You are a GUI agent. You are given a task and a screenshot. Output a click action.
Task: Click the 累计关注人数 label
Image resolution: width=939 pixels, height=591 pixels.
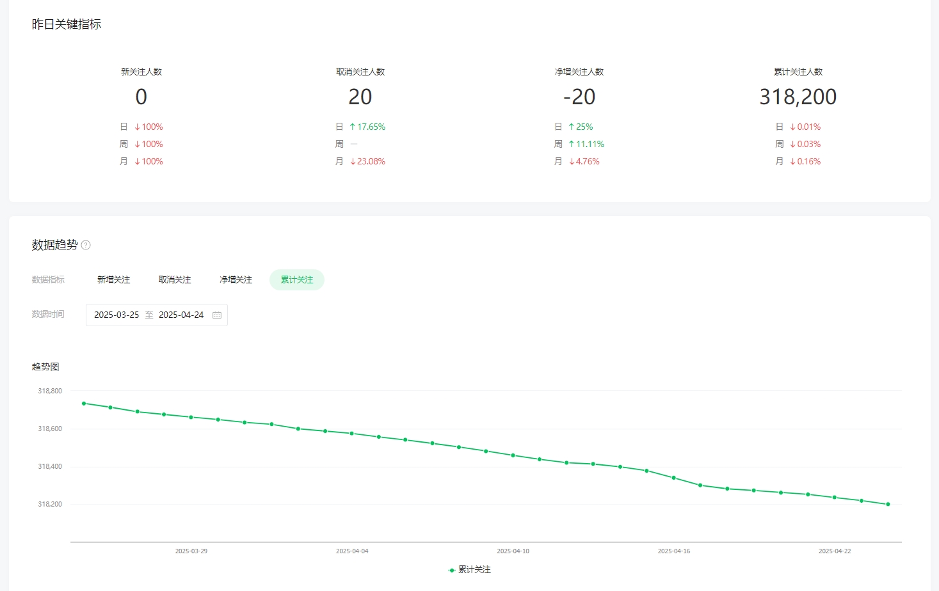pos(798,72)
